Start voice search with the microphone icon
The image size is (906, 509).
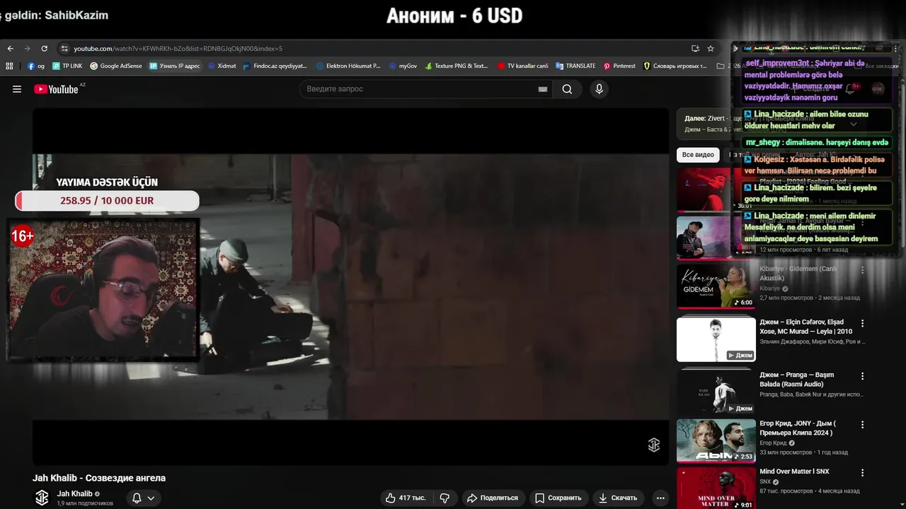click(x=599, y=89)
